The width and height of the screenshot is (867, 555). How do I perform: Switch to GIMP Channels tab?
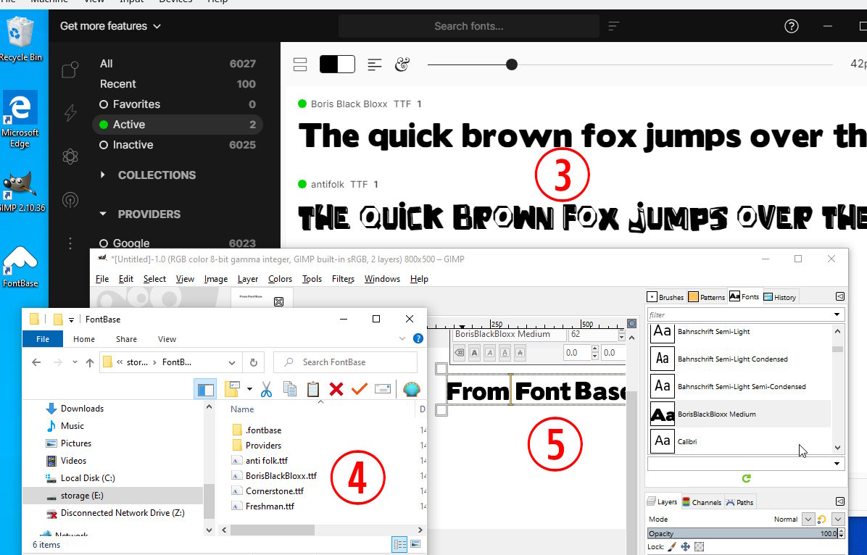tap(702, 502)
